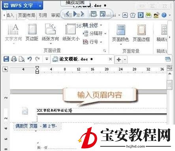Switch to the 引用 tab
The image size is (175, 151).
[x=43, y=15]
